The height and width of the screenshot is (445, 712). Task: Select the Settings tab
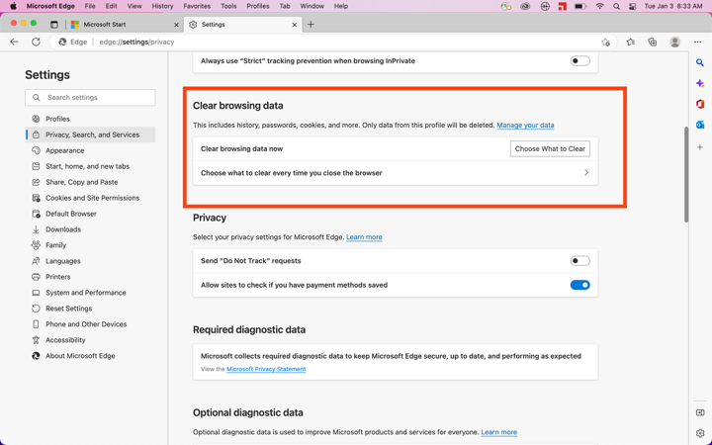click(x=242, y=25)
